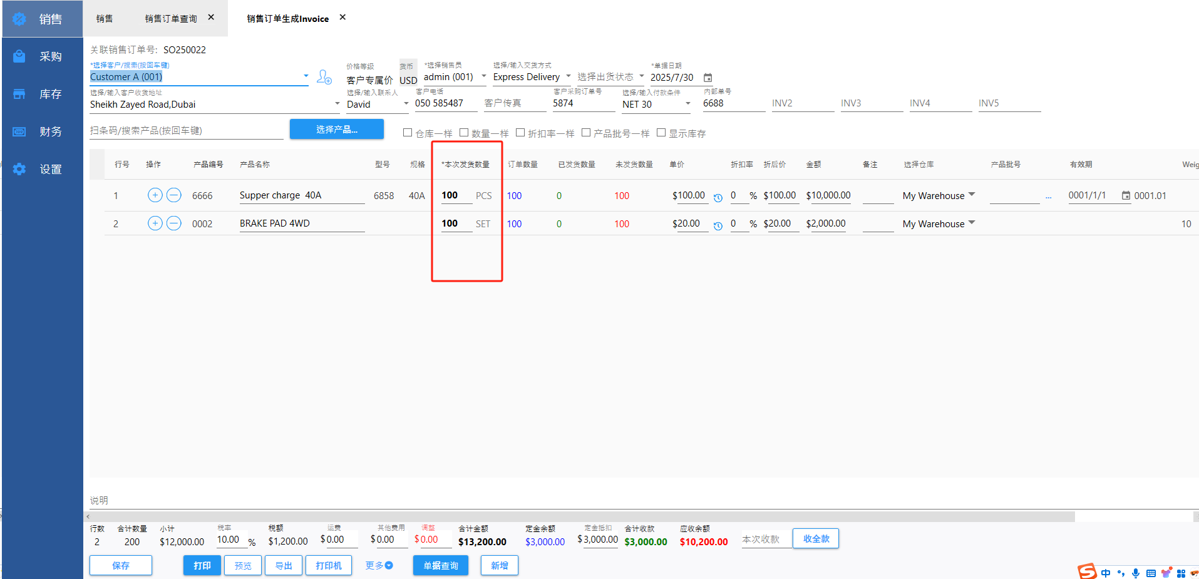The width and height of the screenshot is (1199, 579).
Task: Click the 选择产品 button
Action: (x=336, y=130)
